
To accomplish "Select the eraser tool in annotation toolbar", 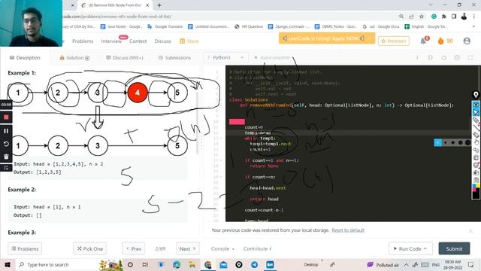I will click(x=476, y=135).
